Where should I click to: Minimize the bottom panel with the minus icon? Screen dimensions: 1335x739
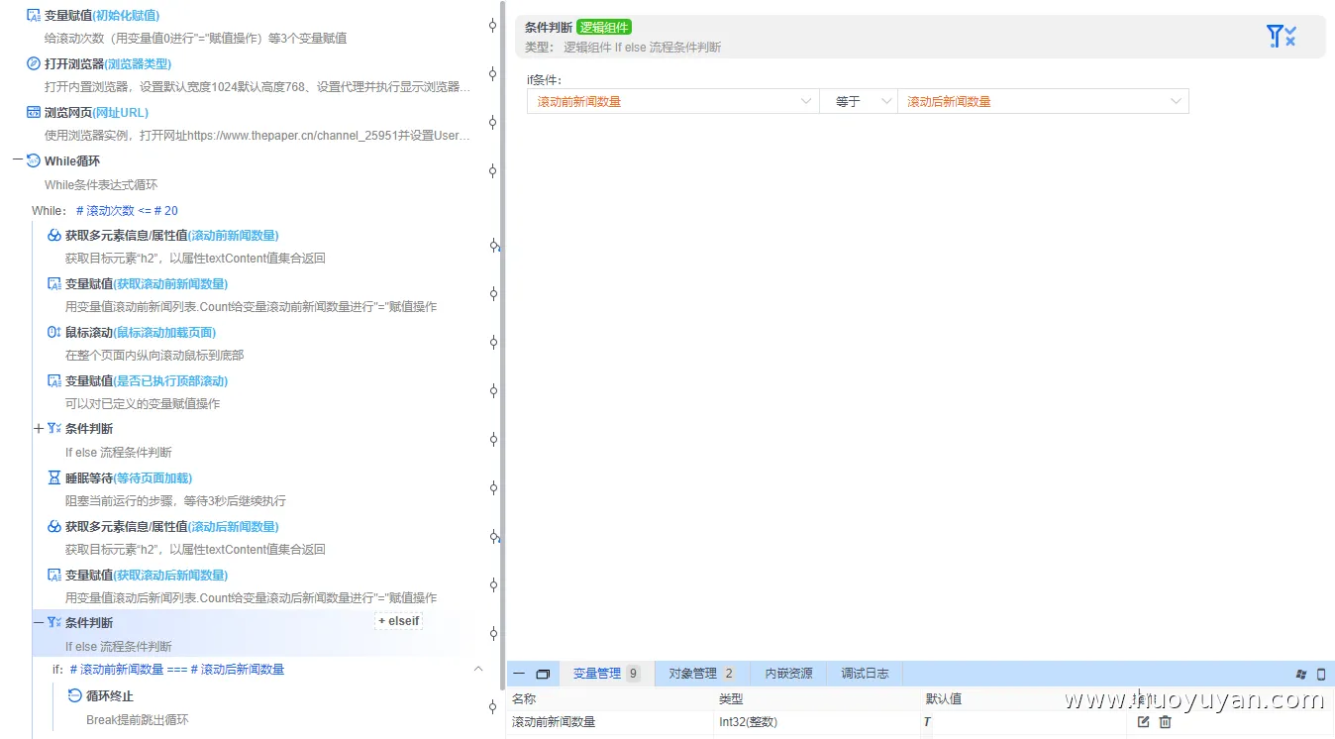click(519, 673)
